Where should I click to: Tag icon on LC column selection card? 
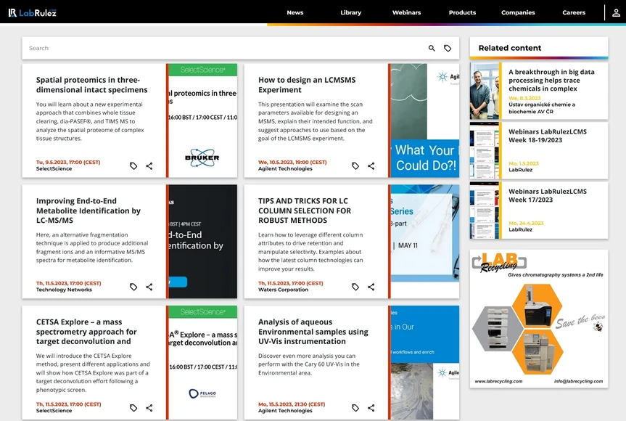coord(355,287)
